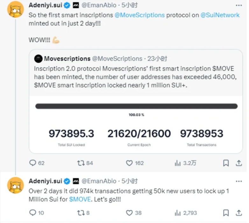Retweet the second post showing 8 reposts
Viewport: 249px width, 223px height.
(83, 213)
